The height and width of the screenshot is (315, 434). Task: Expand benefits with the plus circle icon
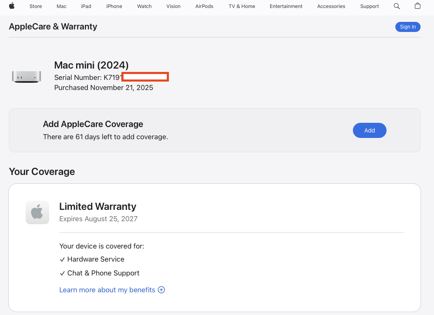coord(161,290)
